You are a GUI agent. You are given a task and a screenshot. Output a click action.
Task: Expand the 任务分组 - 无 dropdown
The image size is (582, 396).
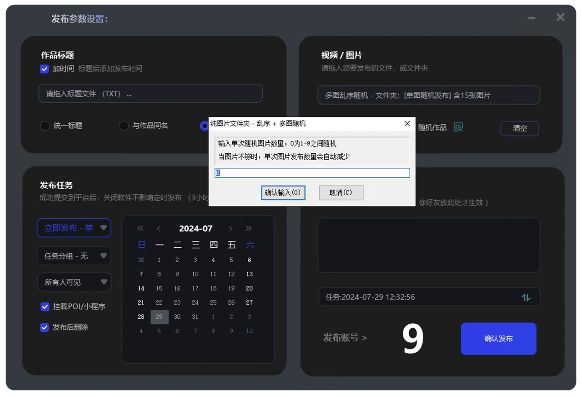point(74,256)
